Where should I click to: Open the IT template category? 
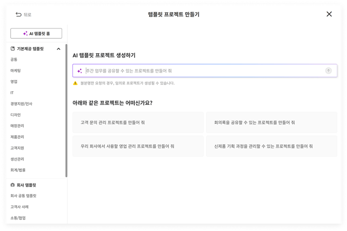[x=12, y=93]
